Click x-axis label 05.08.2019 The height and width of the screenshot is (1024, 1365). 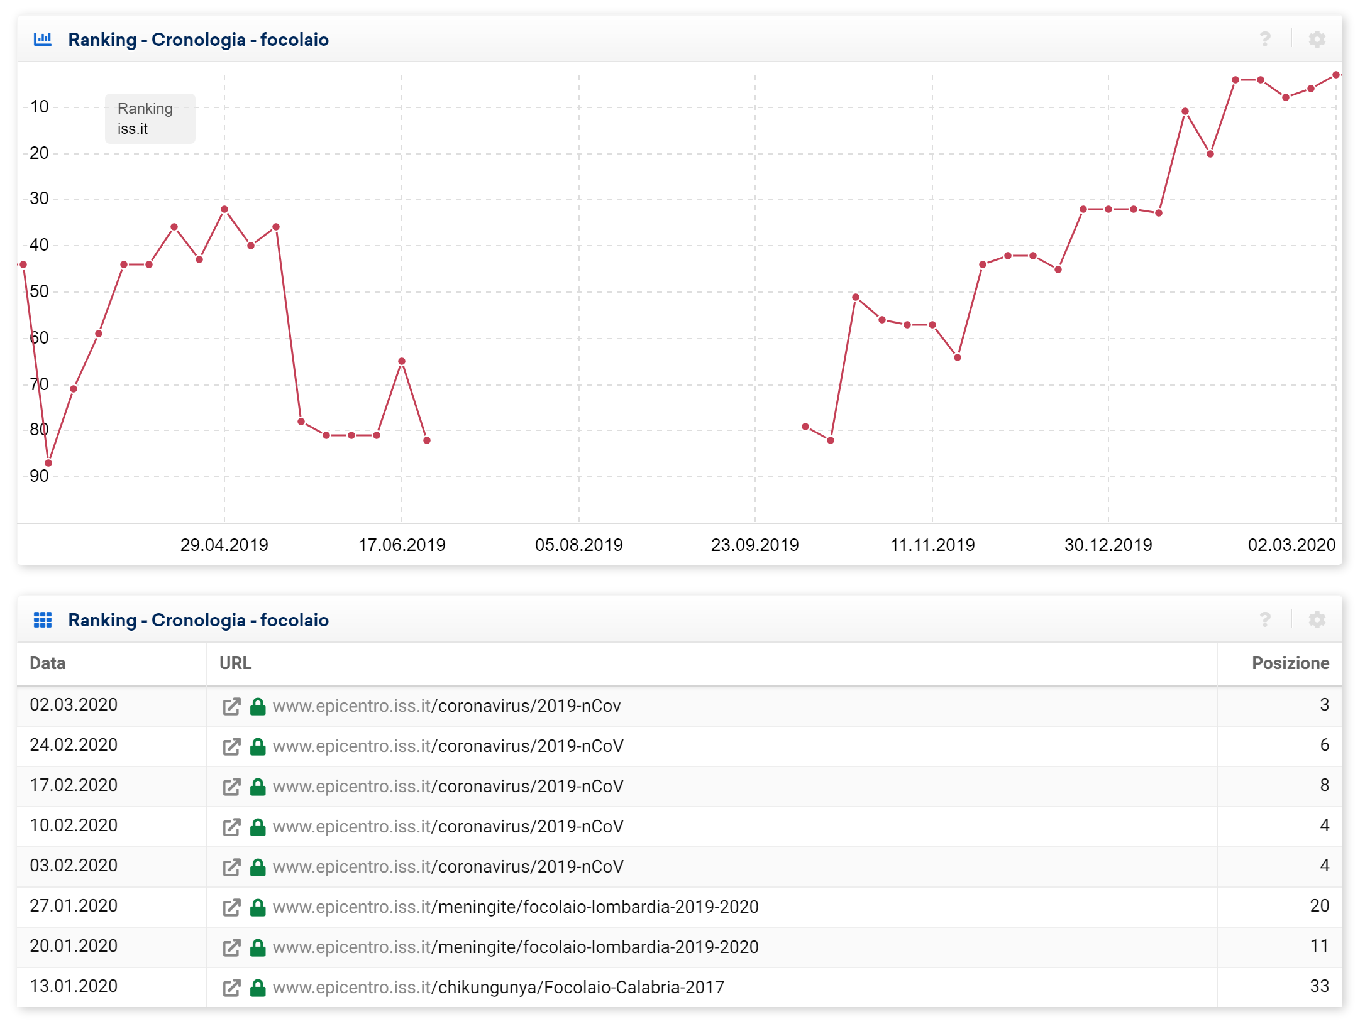[x=578, y=545]
